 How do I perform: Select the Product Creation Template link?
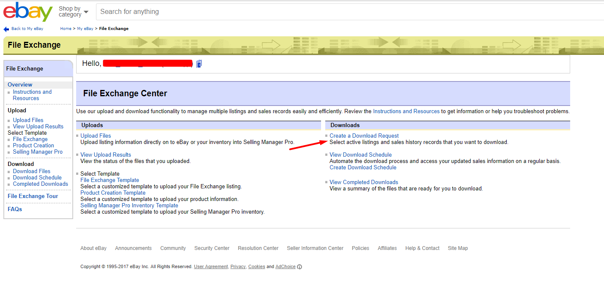pyautogui.click(x=113, y=193)
